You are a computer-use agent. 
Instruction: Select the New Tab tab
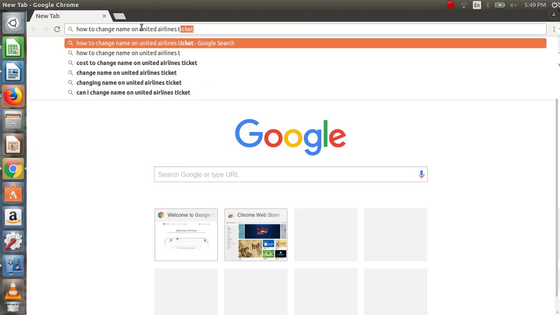(x=69, y=16)
